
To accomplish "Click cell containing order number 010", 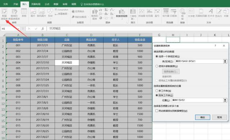I will 18,97.
